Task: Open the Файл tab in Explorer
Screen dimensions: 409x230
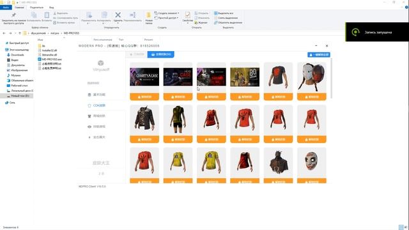Action: (x=6, y=7)
